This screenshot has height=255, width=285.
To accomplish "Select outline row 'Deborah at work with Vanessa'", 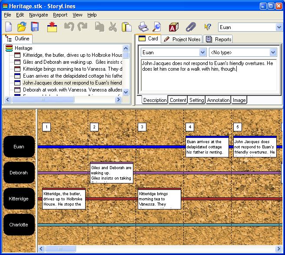I will pyautogui.click(x=73, y=90).
